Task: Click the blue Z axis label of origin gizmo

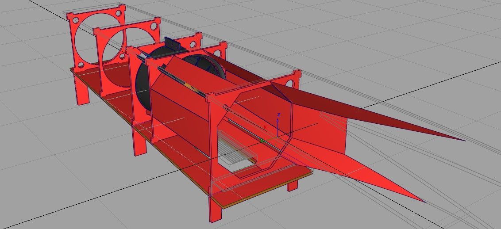Action: click(278, 115)
